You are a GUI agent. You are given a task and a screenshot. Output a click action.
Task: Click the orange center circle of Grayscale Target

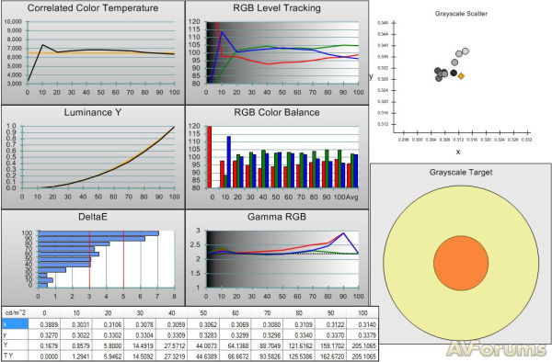pos(461,264)
